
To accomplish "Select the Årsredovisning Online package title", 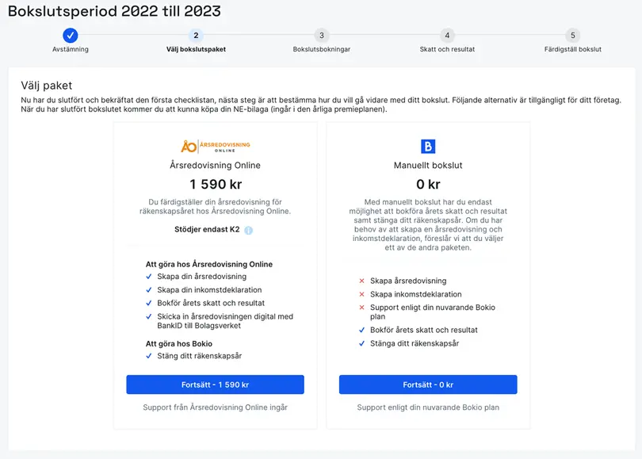I will (215, 166).
